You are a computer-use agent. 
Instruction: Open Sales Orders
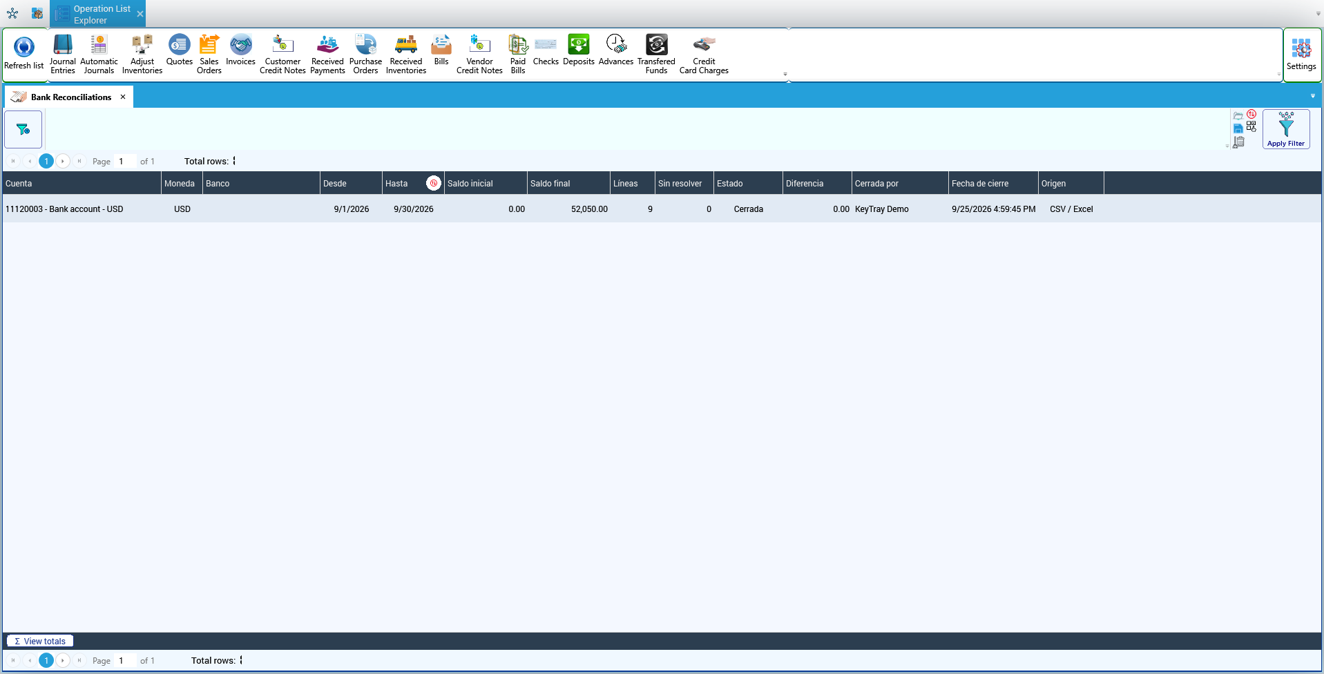[209, 54]
